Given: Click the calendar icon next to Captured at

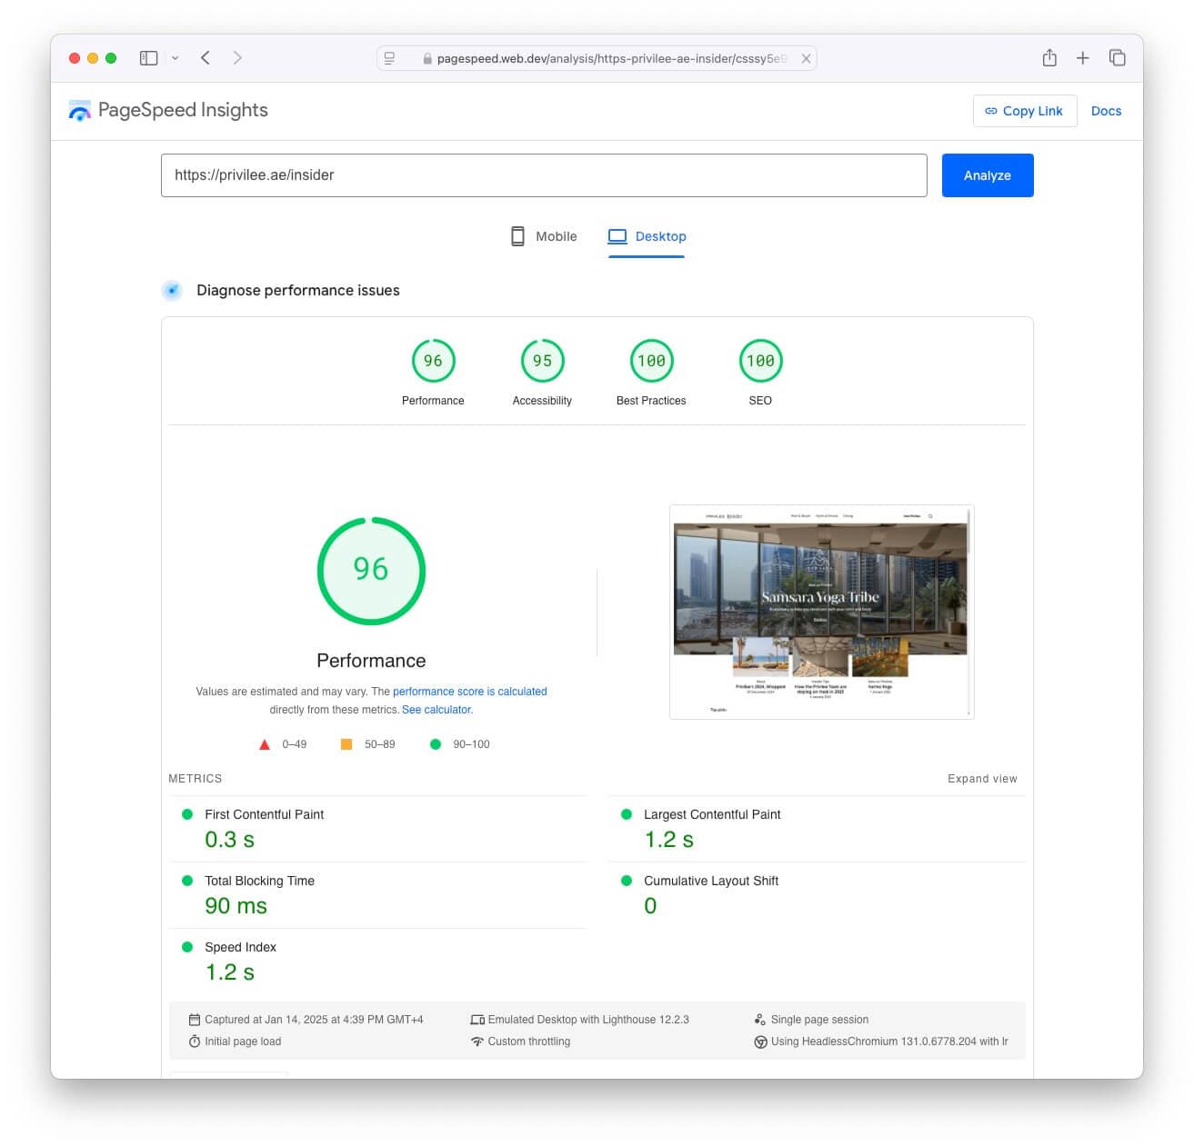Looking at the screenshot, I should tap(195, 1020).
